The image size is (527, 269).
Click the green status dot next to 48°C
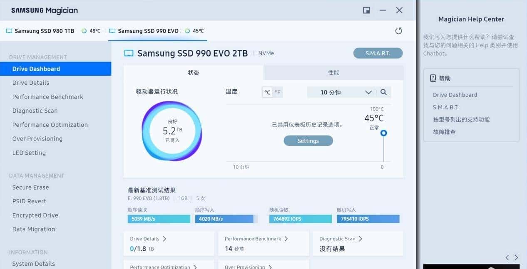[84, 30]
